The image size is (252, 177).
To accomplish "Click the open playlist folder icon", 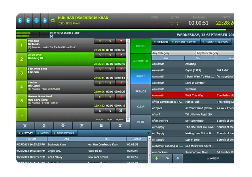I will (x=101, y=126).
